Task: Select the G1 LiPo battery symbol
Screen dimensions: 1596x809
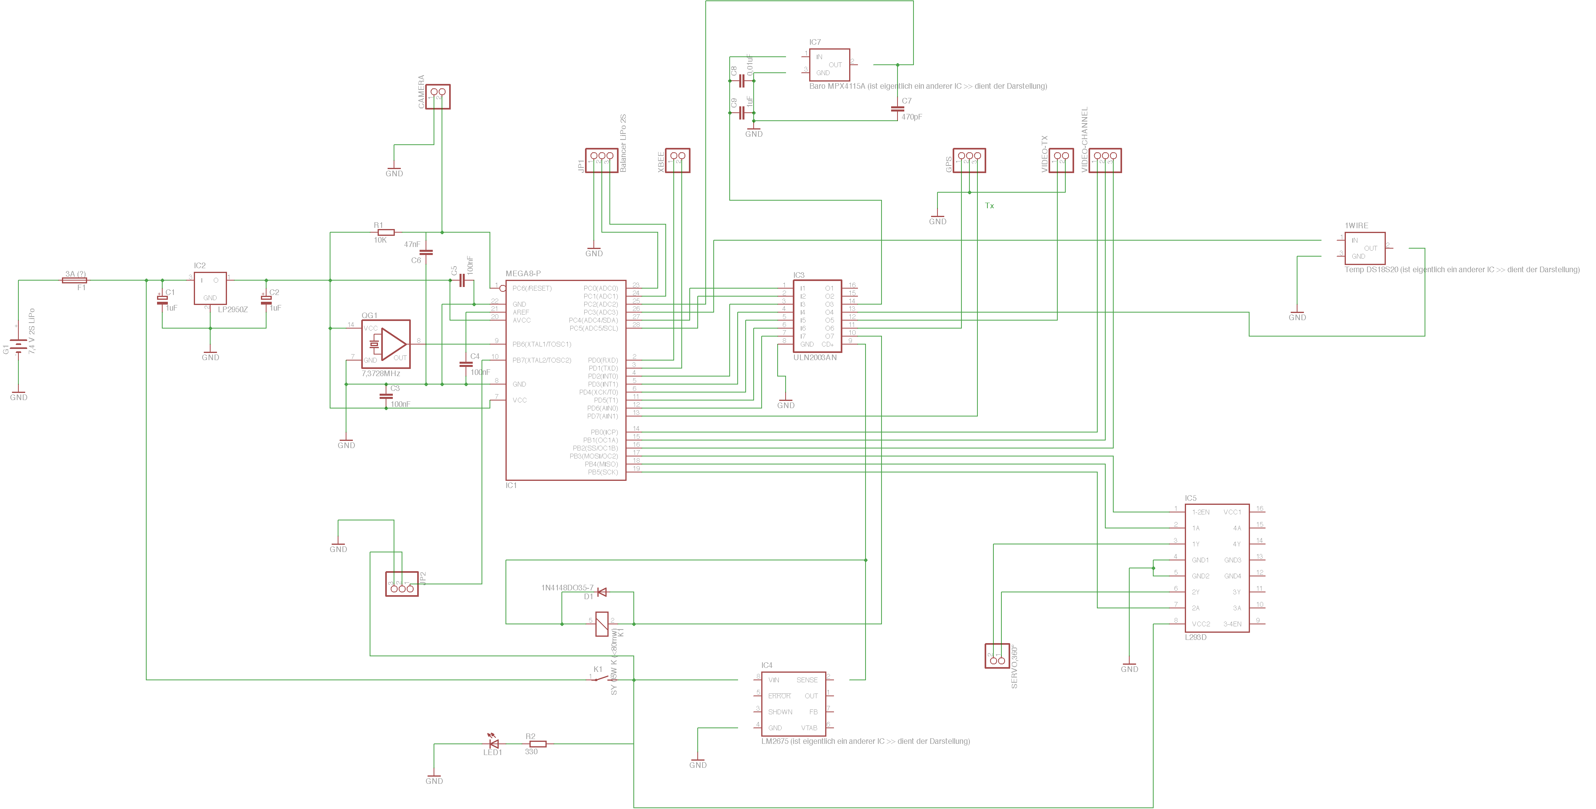Action: click(x=19, y=347)
